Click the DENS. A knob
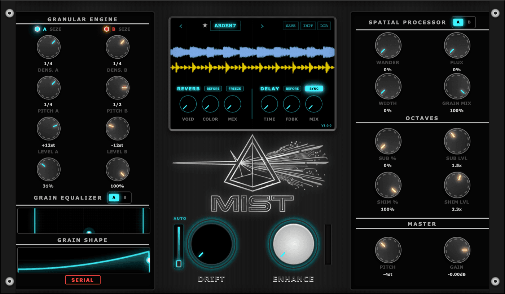 point(49,88)
